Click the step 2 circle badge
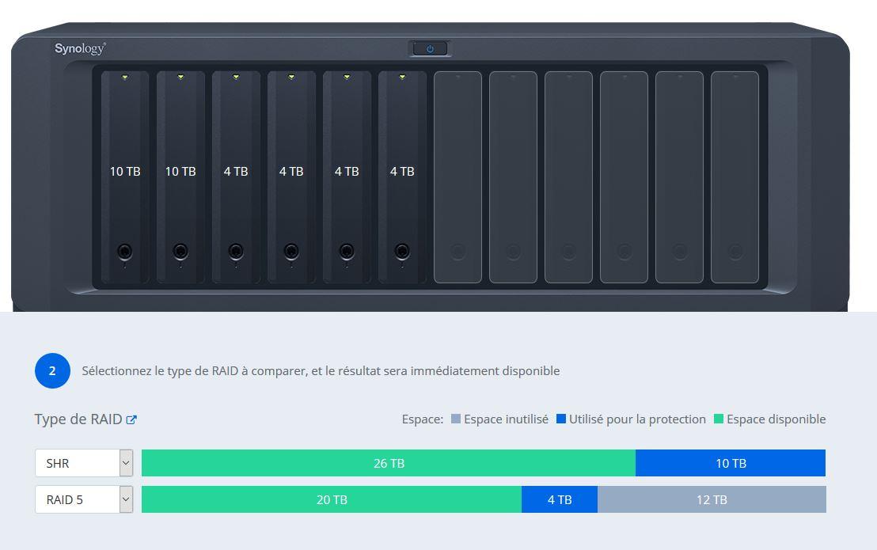The height and width of the screenshot is (550, 877). coord(52,370)
